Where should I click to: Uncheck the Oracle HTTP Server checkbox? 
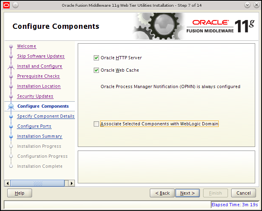[96, 58]
